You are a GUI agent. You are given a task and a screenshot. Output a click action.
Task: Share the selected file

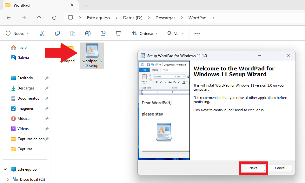point(103,33)
